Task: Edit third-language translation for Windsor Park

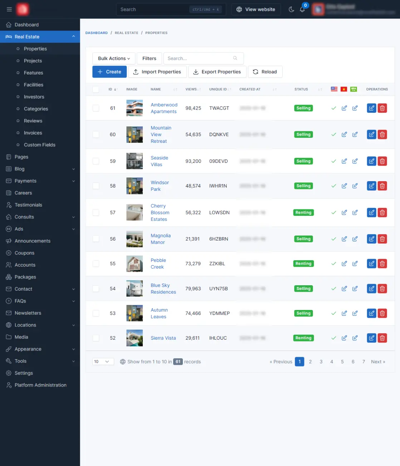Action: 355,186
